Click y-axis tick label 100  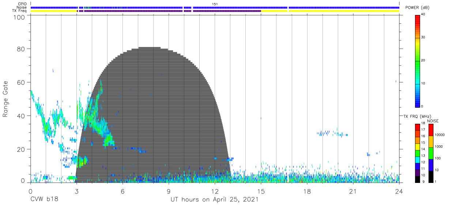[x=20, y=17]
